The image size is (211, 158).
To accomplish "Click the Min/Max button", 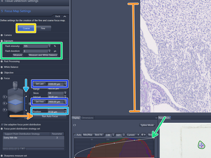I will pos(88,135).
